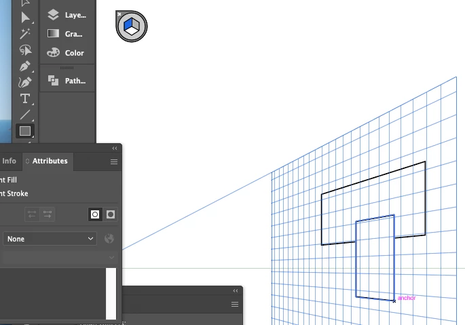Open the lower panel options menu
This screenshot has width=465, height=325.
coord(235,304)
